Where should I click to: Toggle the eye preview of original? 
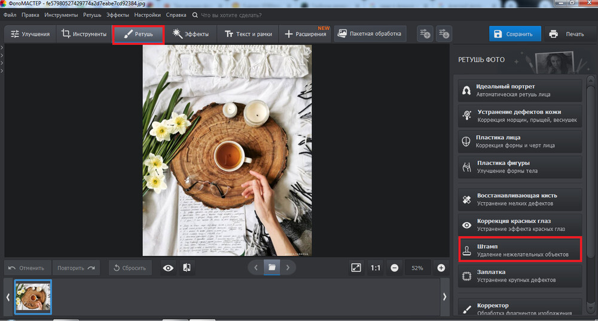click(169, 268)
